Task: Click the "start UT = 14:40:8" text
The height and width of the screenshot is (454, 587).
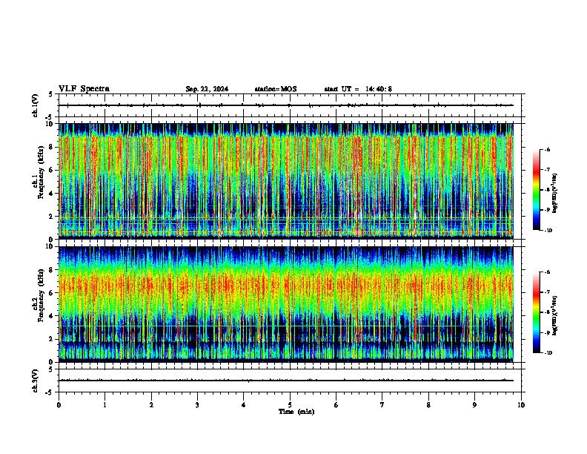Action: [x=358, y=89]
